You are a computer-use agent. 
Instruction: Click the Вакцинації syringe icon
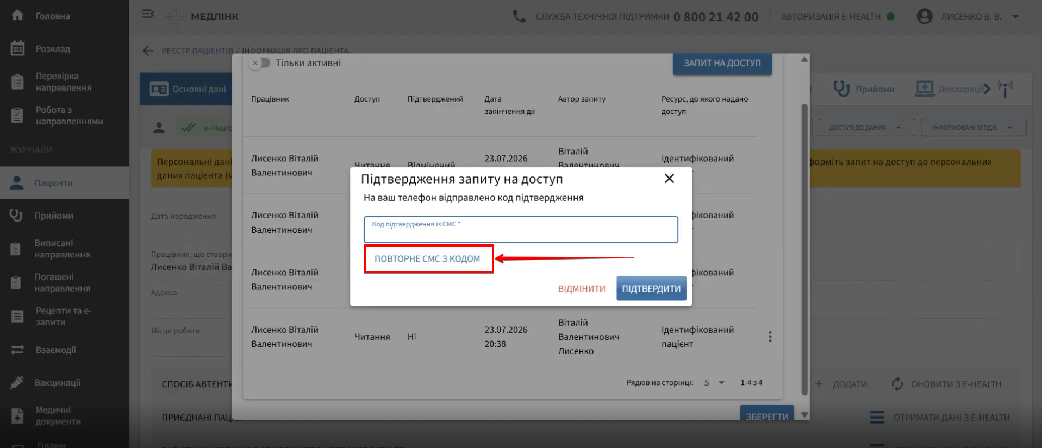(x=17, y=382)
